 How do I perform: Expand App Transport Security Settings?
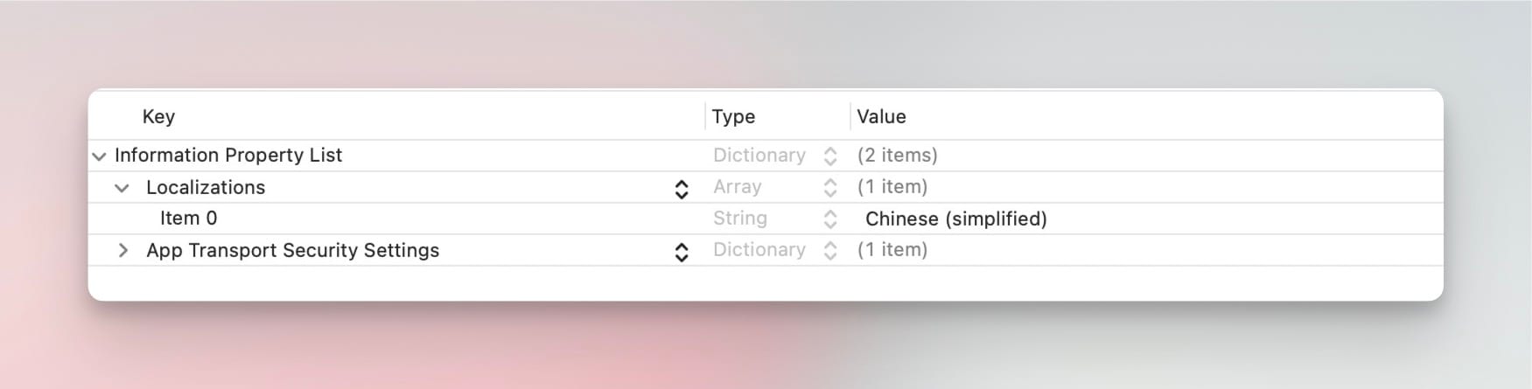pos(122,251)
